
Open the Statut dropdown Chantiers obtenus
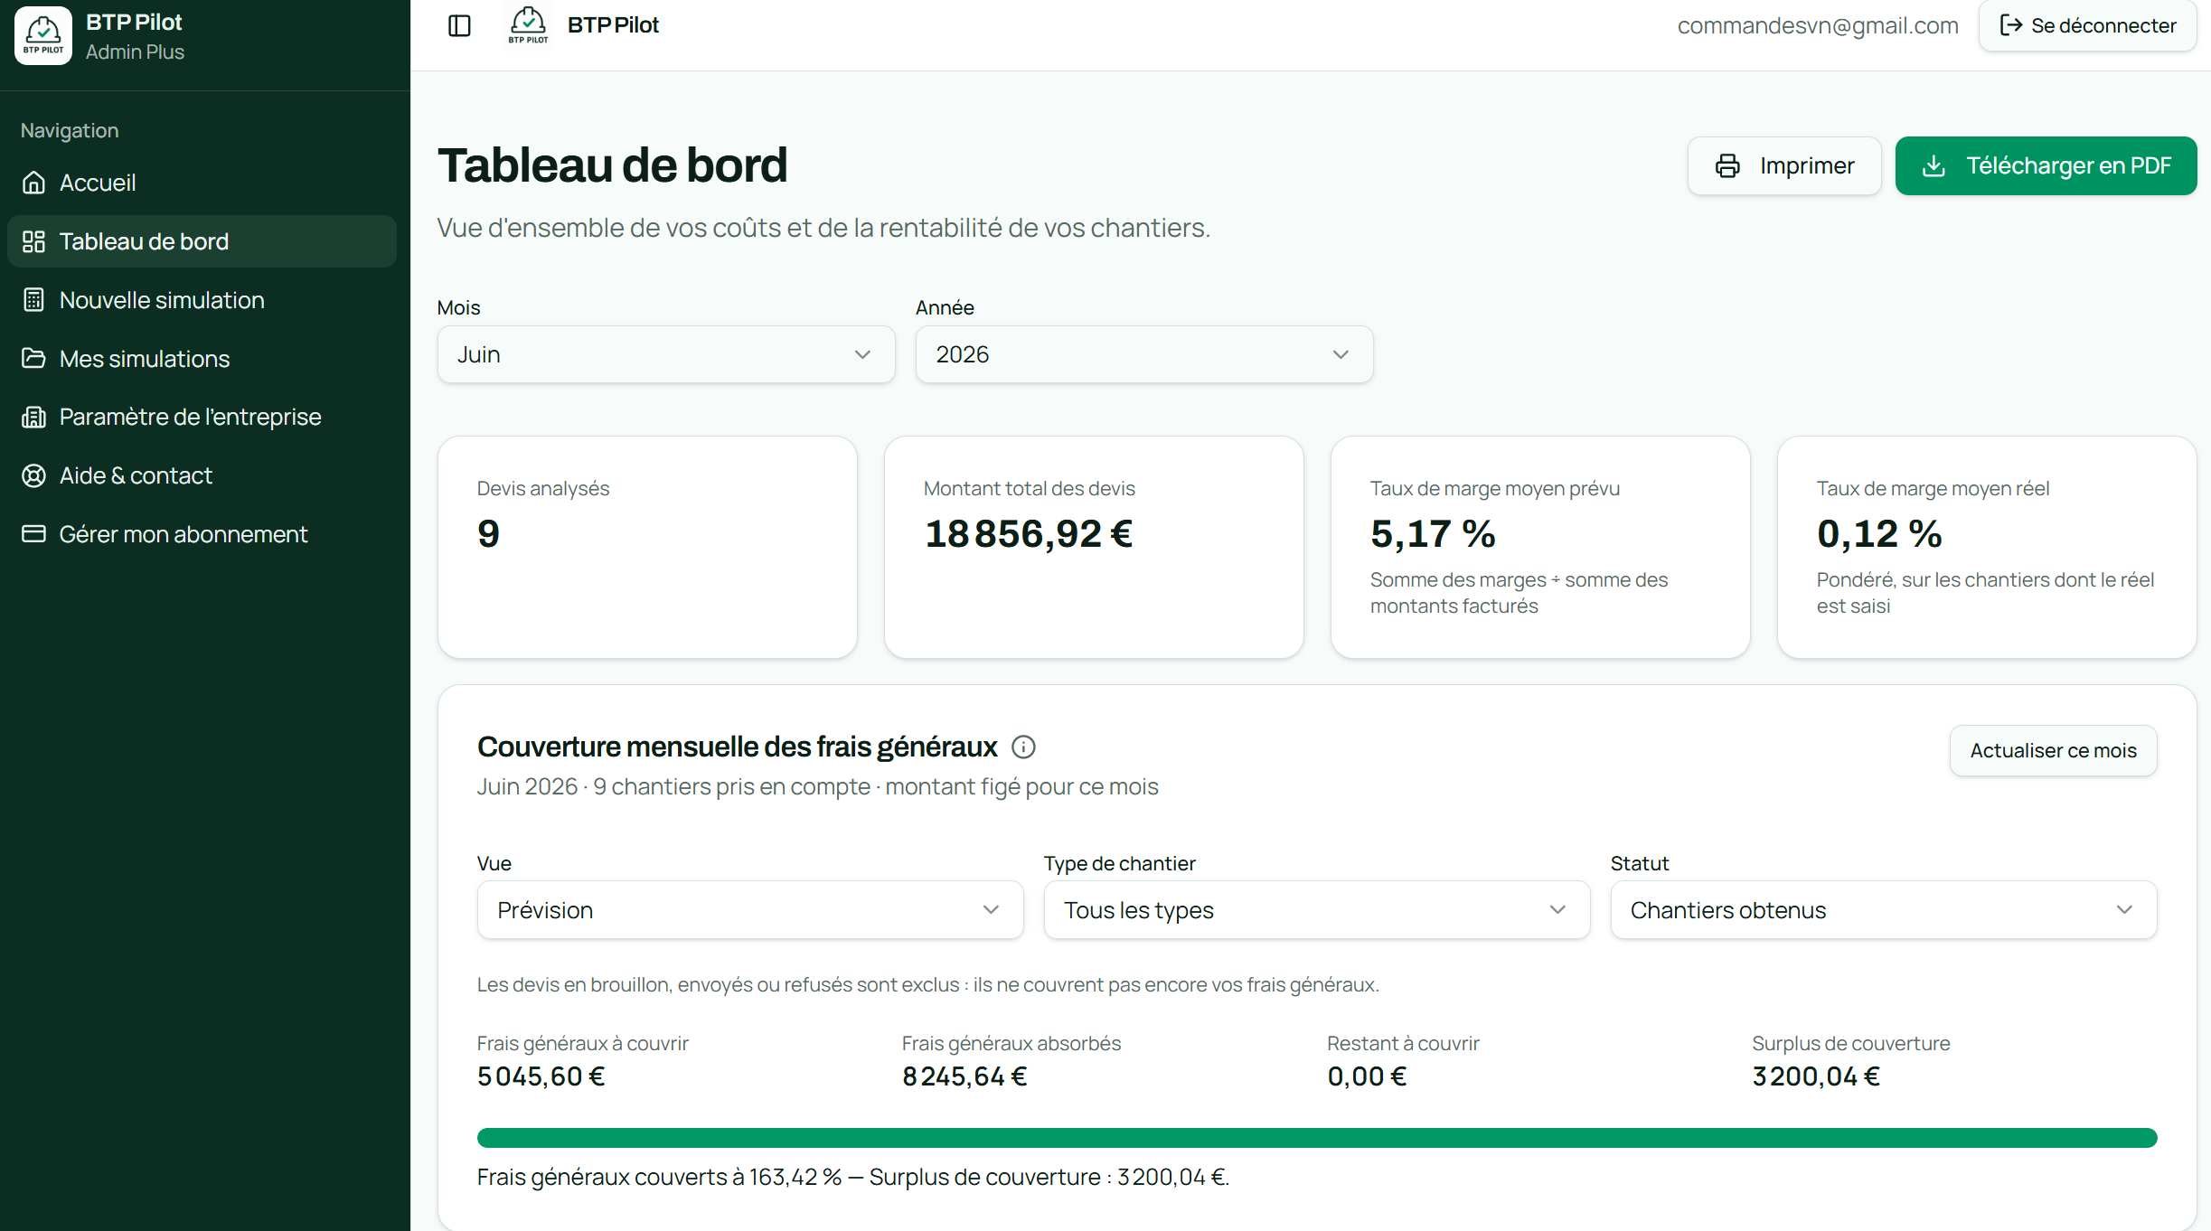coord(1884,910)
